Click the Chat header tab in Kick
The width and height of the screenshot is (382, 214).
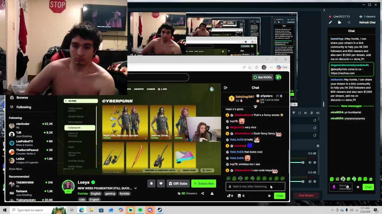[x=255, y=88]
